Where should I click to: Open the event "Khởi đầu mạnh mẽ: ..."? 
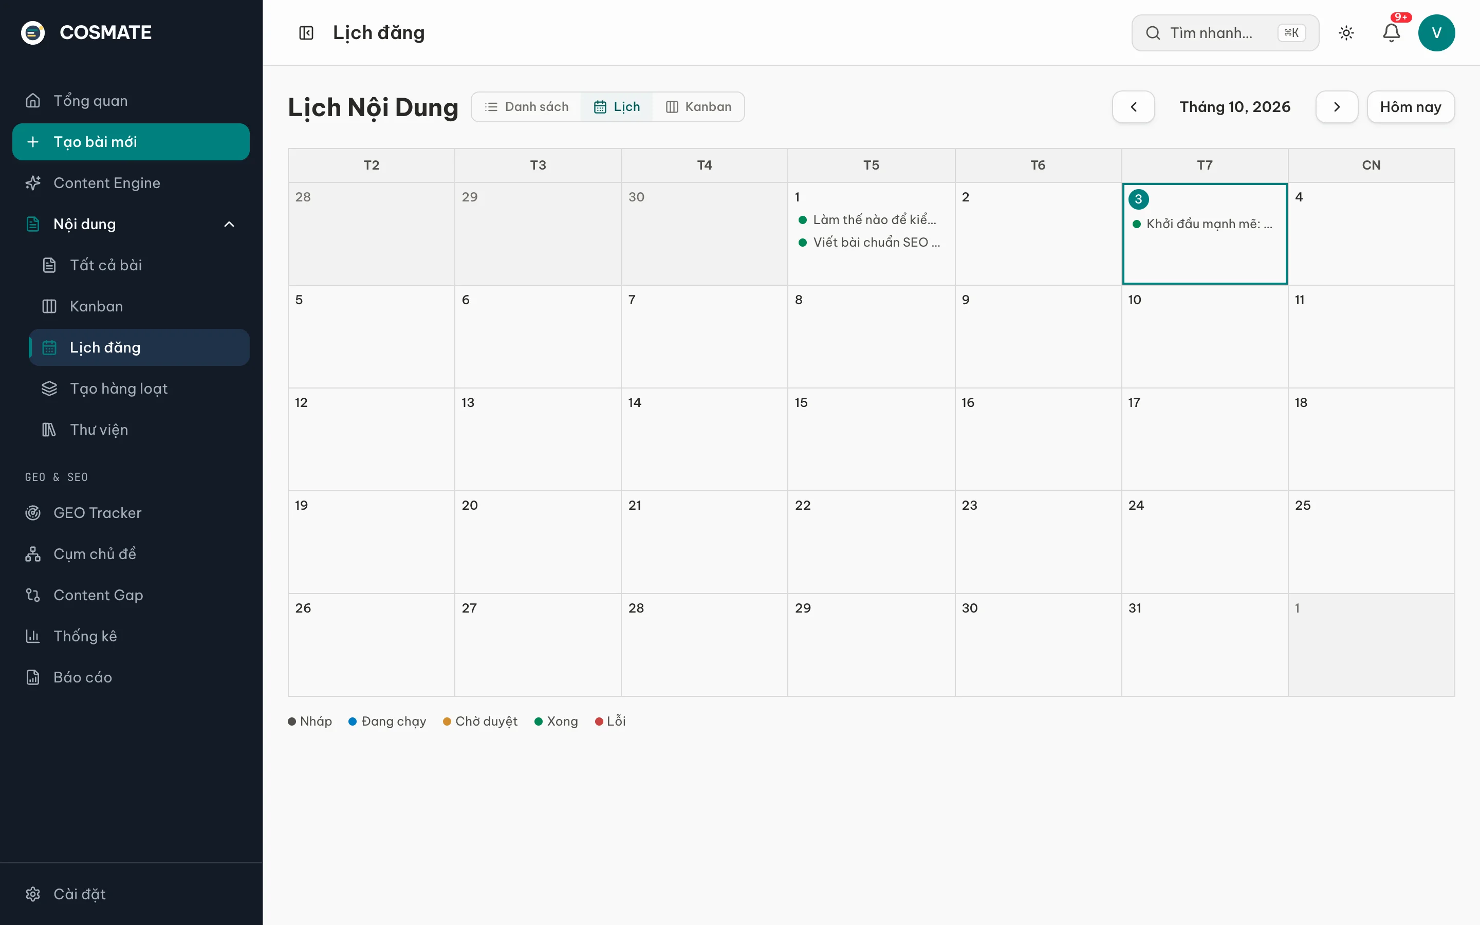1204,224
